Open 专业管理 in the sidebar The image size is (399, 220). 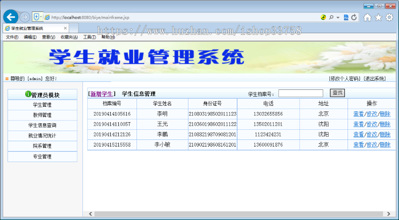pos(42,157)
